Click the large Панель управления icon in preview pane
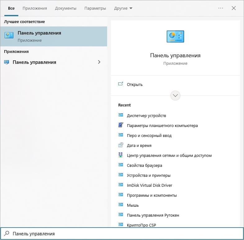This screenshot has width=244, height=240. pyautogui.click(x=175, y=36)
